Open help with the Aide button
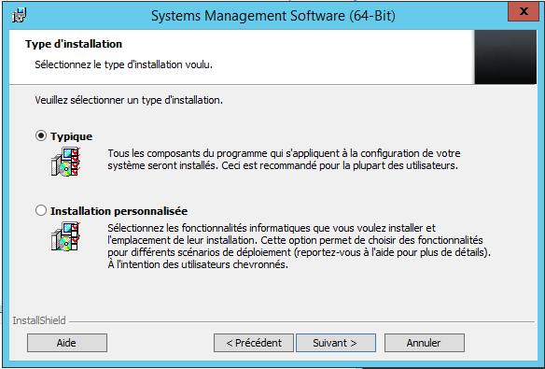545x369 pixels. (x=67, y=343)
